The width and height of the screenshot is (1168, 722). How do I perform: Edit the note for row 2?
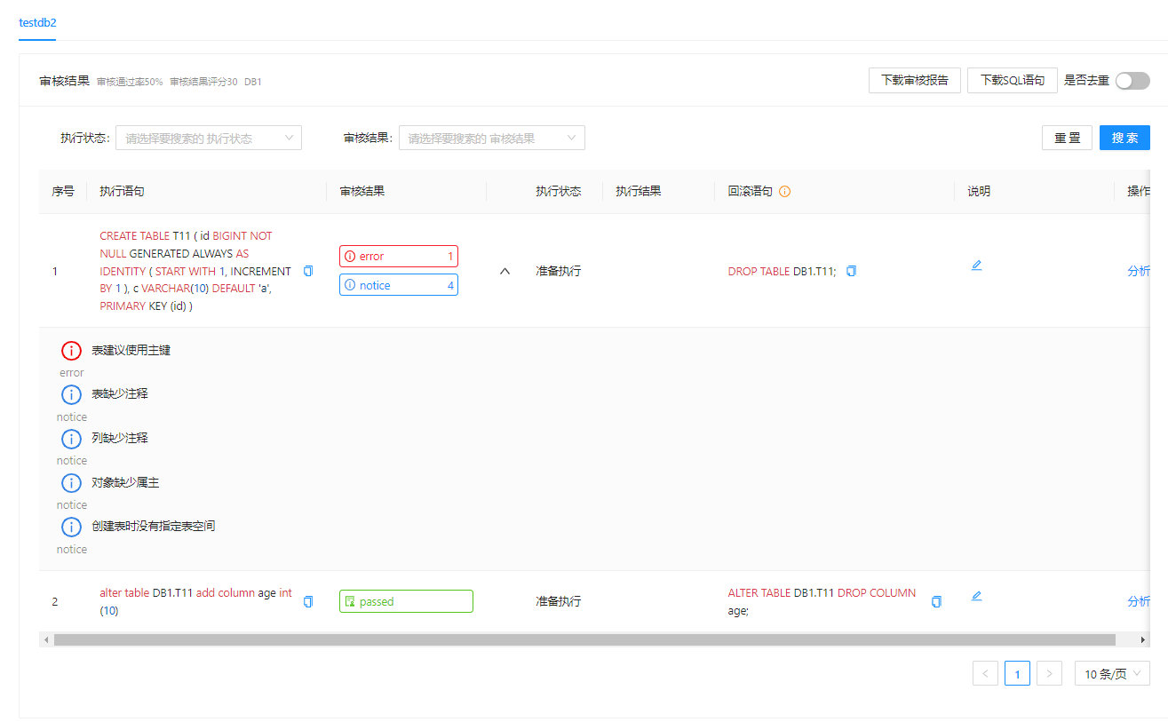coord(976,596)
